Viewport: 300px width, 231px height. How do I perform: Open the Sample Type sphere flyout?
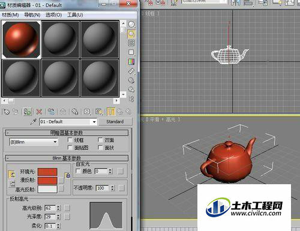[131, 25]
